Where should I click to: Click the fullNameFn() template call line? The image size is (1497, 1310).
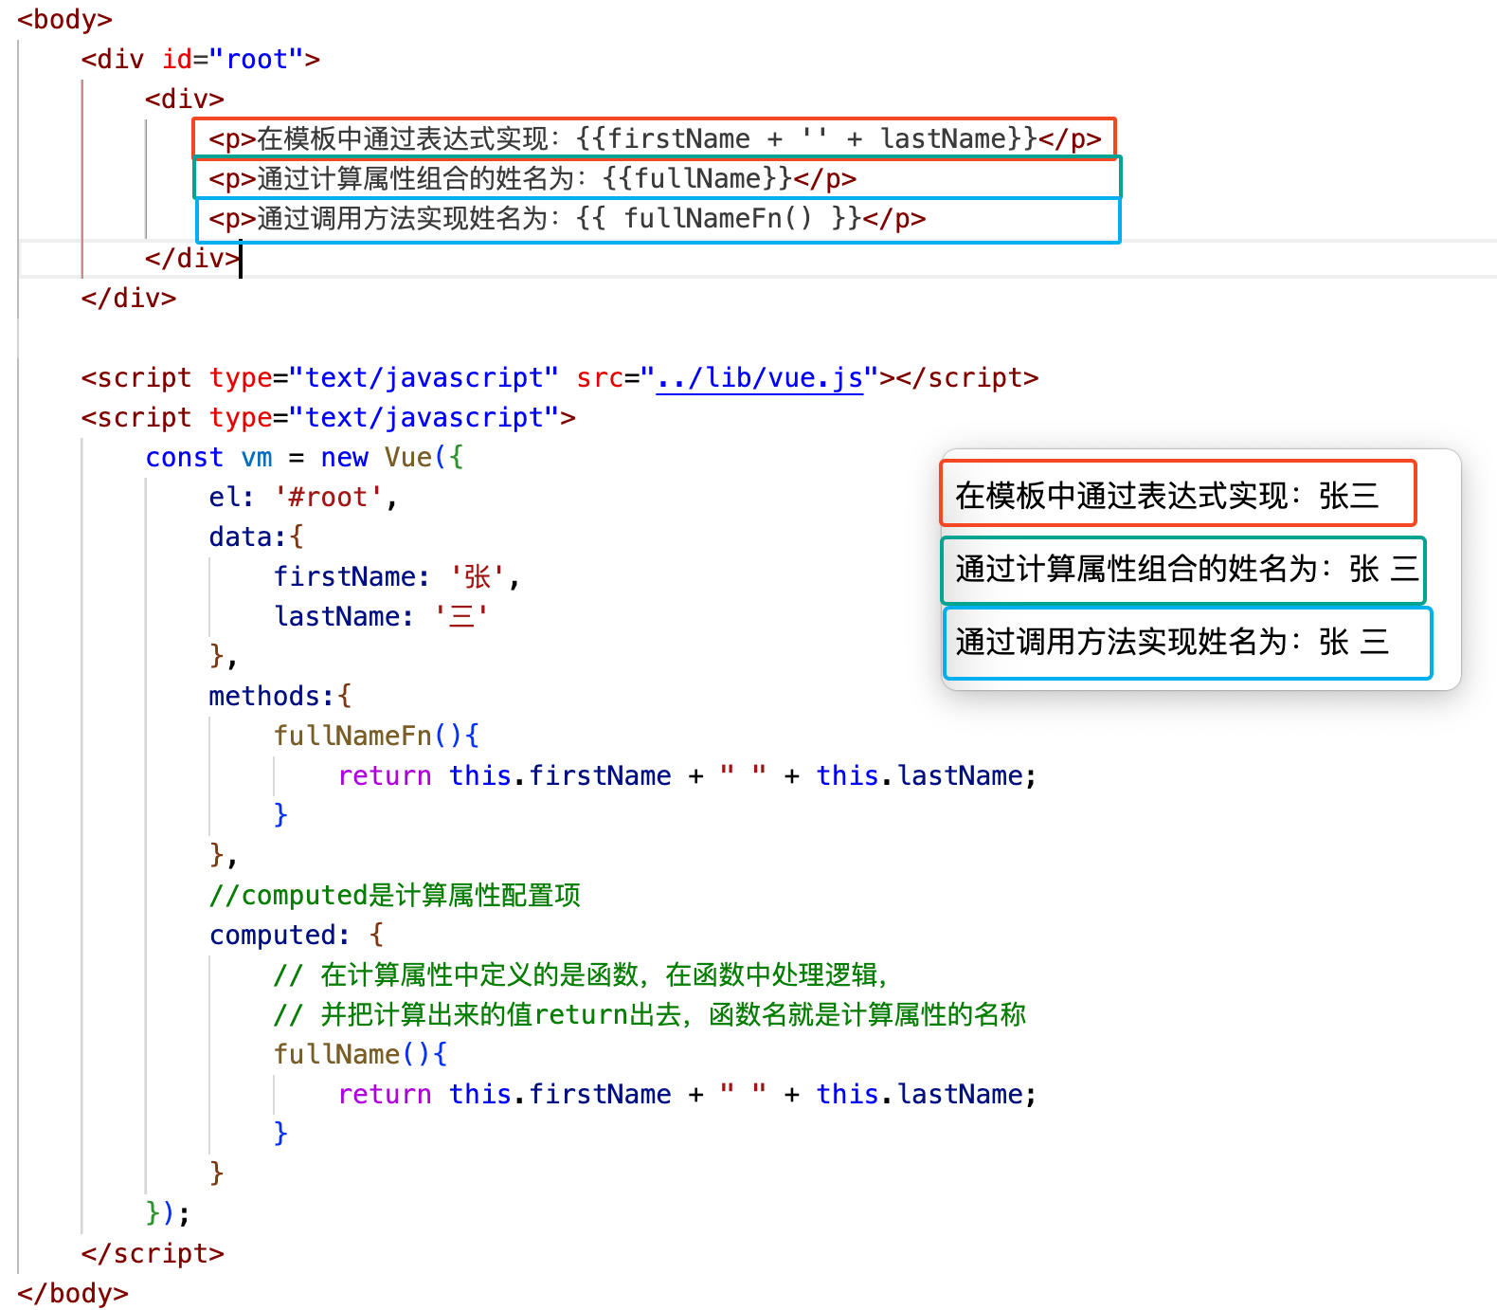pyautogui.click(x=567, y=219)
